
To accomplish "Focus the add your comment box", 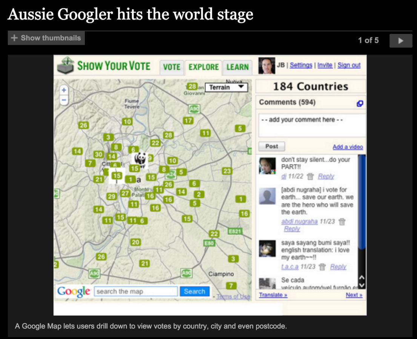I will coord(312,125).
